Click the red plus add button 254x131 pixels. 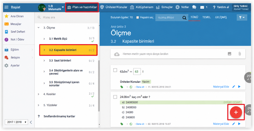[236, 113]
